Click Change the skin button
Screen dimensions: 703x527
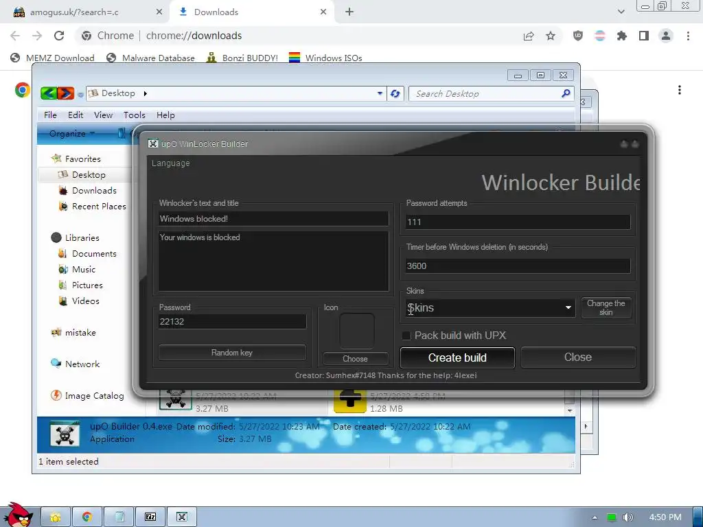point(606,308)
